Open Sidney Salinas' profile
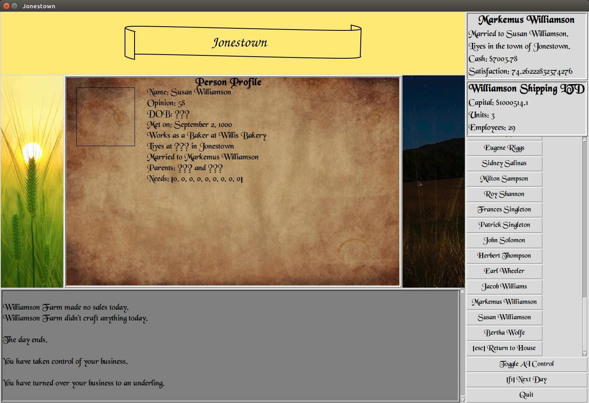This screenshot has width=589, height=403. (x=504, y=163)
